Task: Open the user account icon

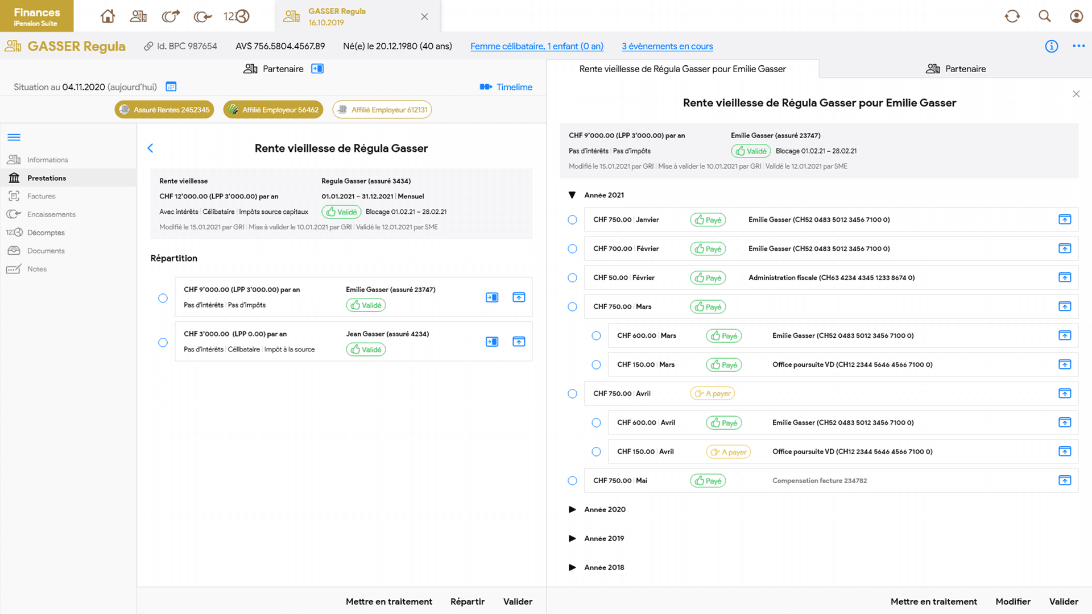Action: (x=1076, y=16)
